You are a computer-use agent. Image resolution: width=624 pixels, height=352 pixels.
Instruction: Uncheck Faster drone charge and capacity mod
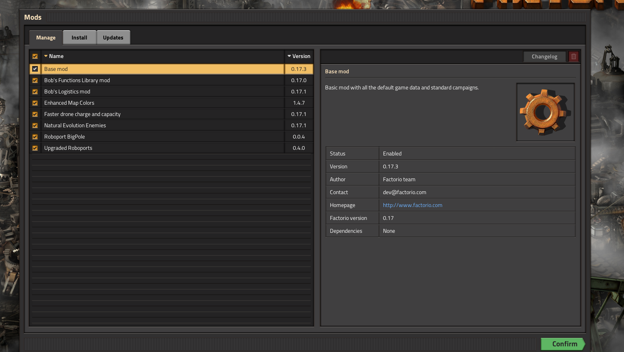coord(35,114)
